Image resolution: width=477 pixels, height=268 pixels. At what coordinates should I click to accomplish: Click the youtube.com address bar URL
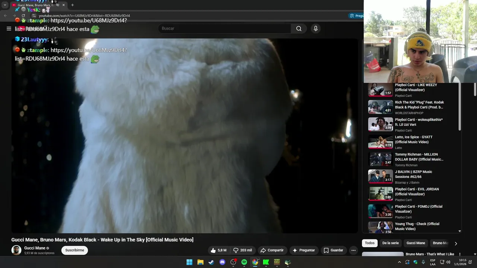84,16
